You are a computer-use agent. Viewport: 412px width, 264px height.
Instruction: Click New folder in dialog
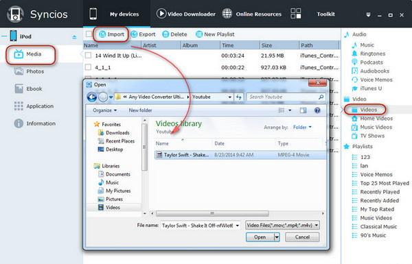(x=140, y=110)
